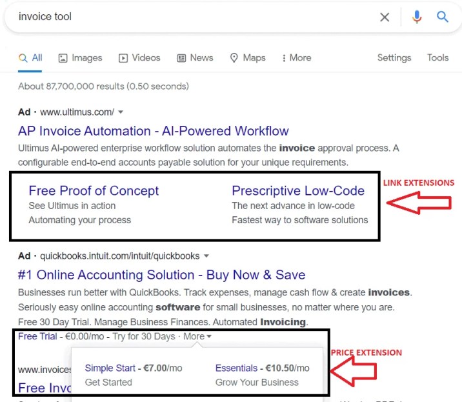Screen dimensions: 462x402
Task: Open #1 Online Accounting Solution ad link
Action: (x=161, y=275)
